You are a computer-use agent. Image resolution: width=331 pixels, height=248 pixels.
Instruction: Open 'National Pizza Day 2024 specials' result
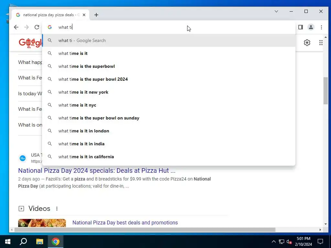(97, 170)
